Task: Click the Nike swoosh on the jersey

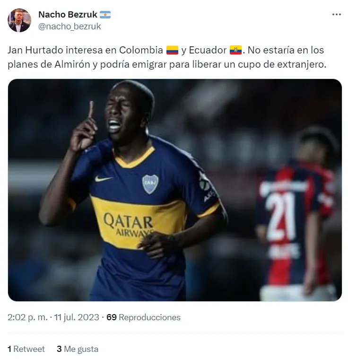Action: point(104,179)
